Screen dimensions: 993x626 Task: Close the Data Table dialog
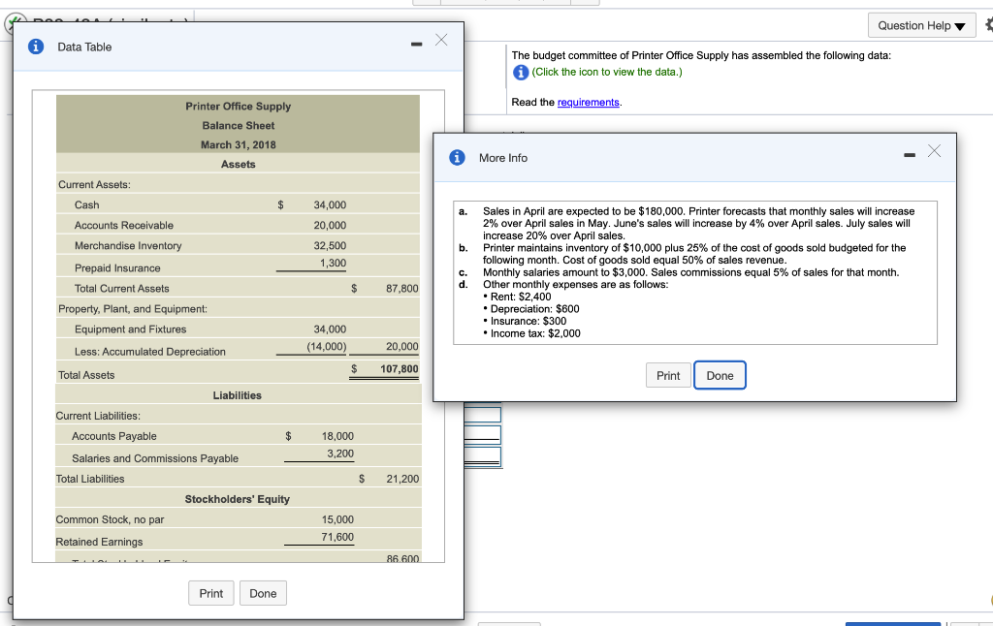click(x=441, y=40)
